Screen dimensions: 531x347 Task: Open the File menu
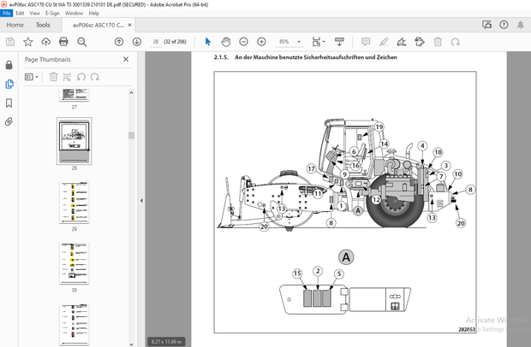7,13
